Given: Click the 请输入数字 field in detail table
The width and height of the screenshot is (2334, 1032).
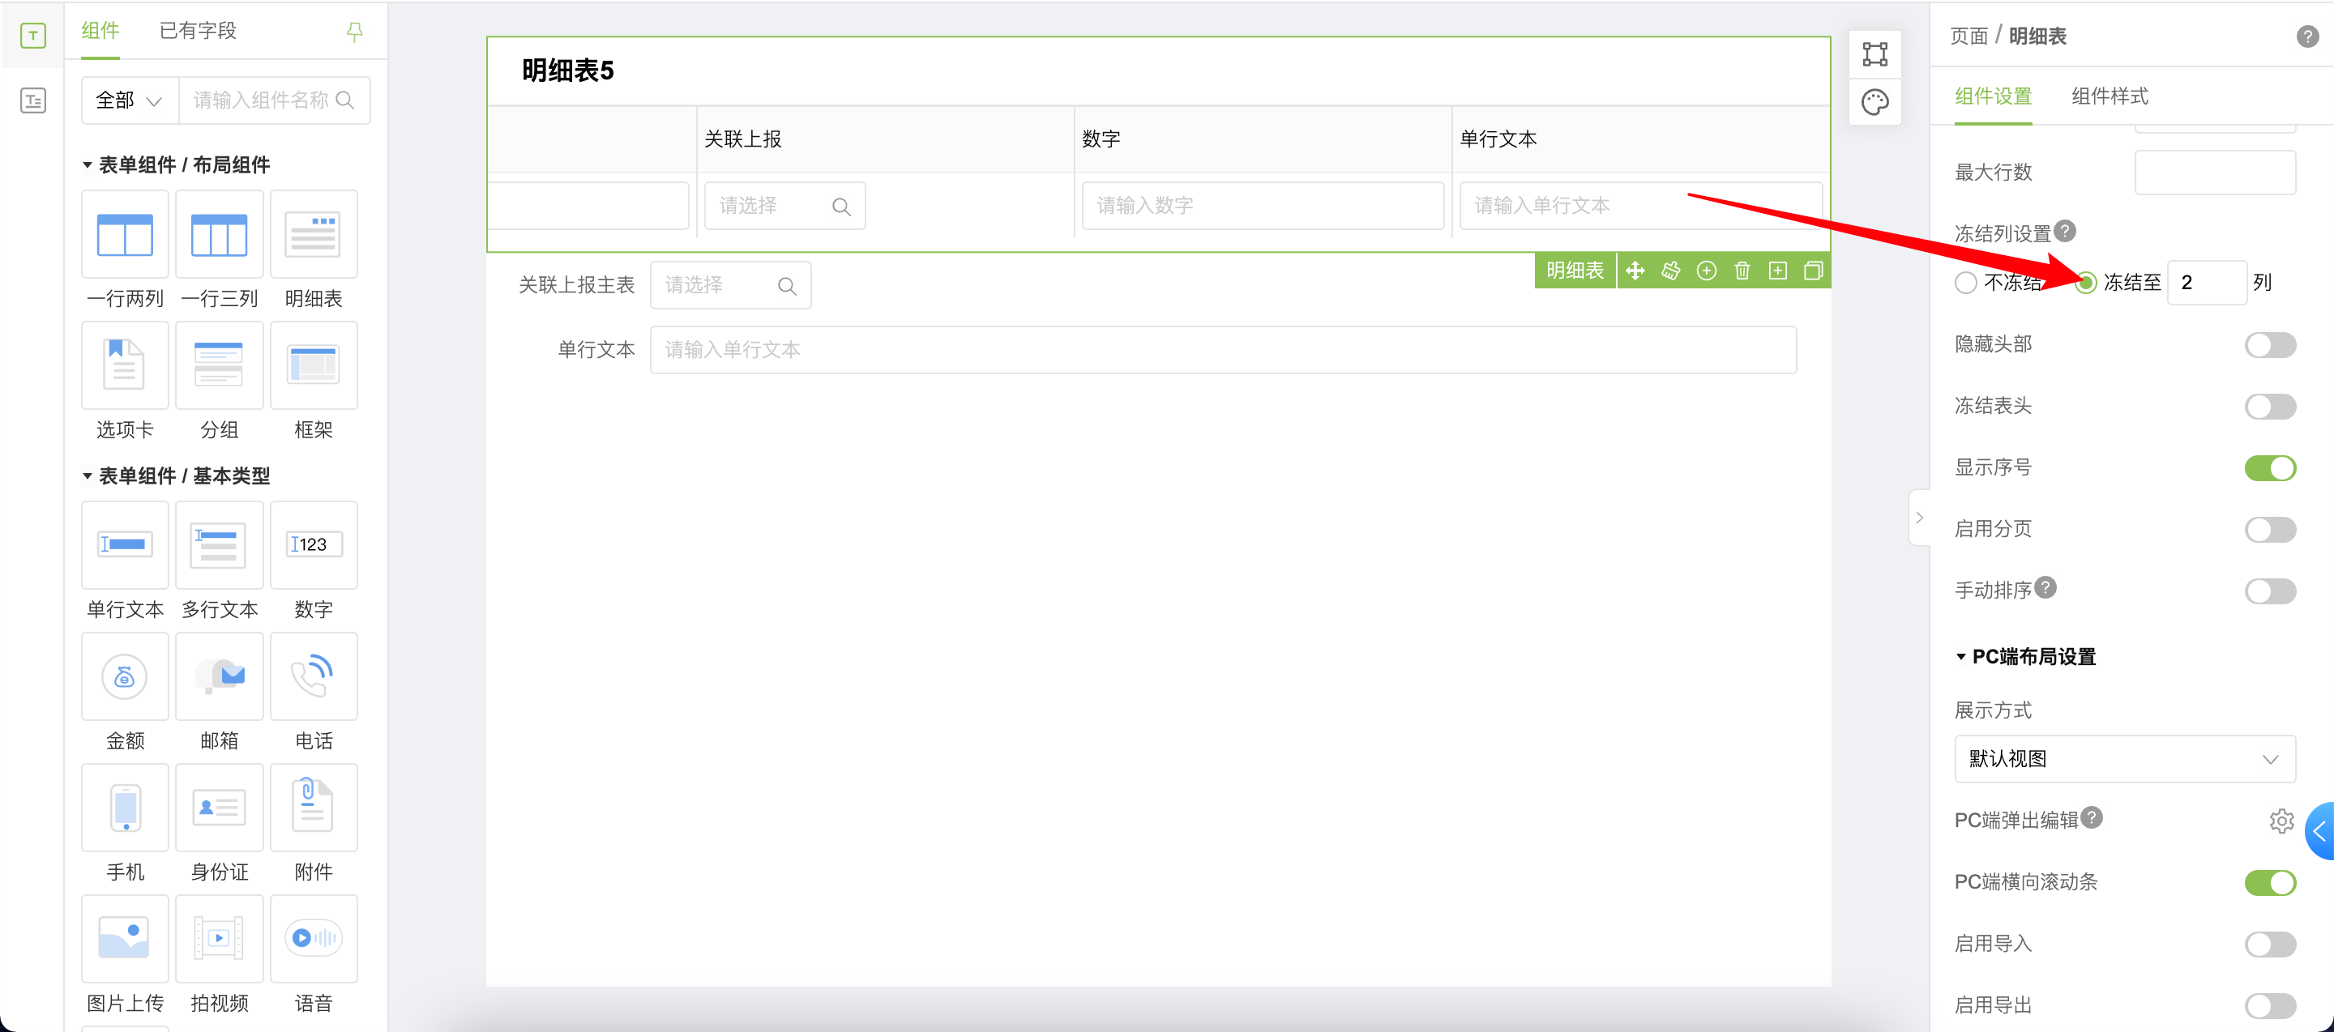Looking at the screenshot, I should point(1262,206).
